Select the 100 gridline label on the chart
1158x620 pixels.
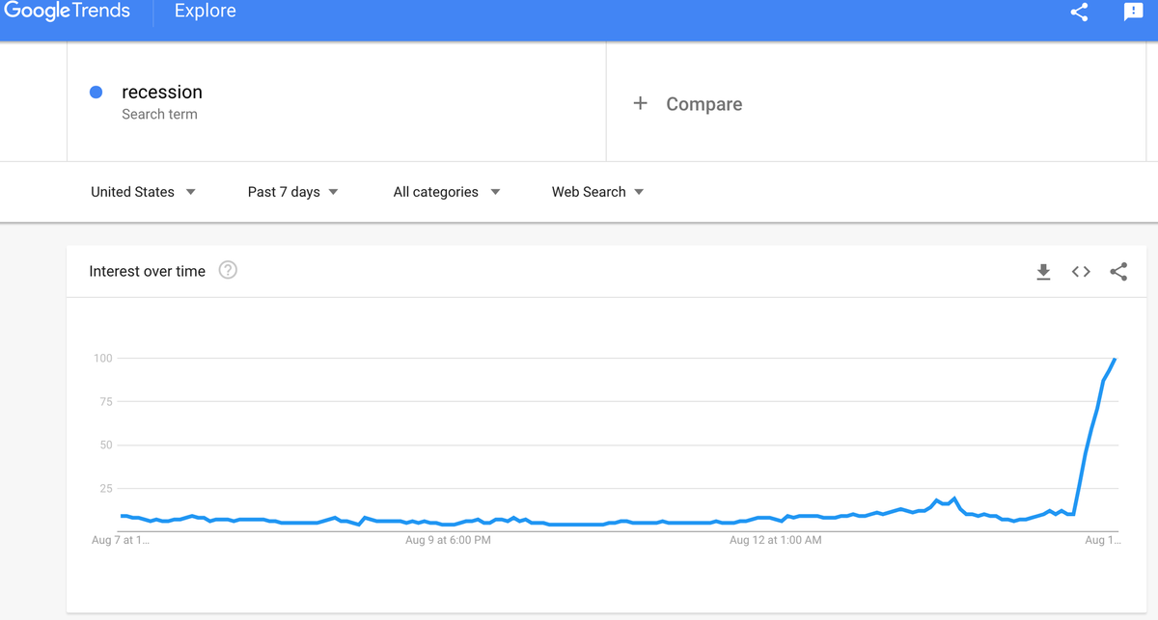coord(103,358)
